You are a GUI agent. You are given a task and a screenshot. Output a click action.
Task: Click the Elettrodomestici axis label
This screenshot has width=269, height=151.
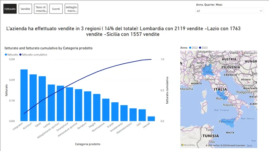124,128
